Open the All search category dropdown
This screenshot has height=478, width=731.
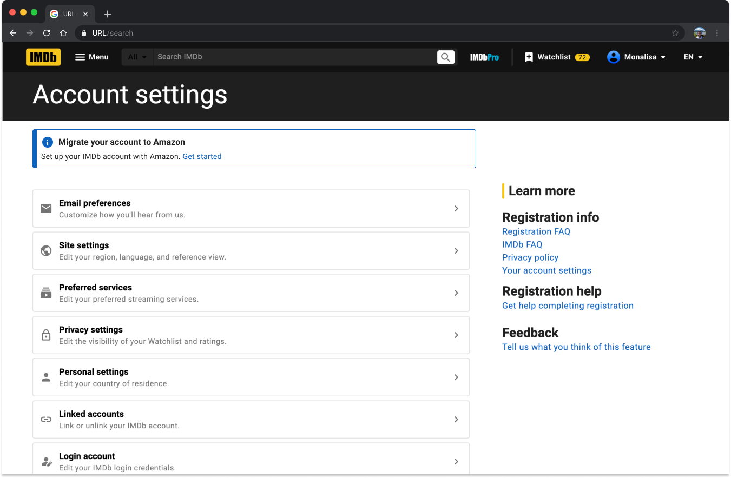point(137,57)
